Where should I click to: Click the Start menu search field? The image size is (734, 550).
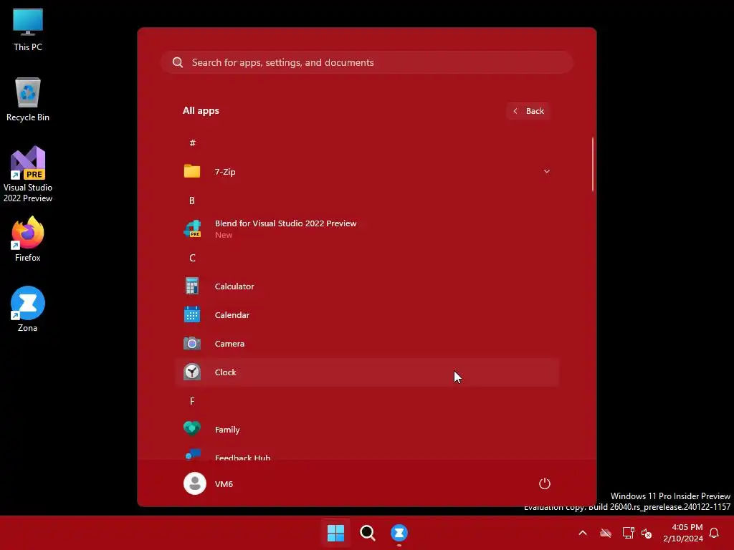(x=367, y=62)
